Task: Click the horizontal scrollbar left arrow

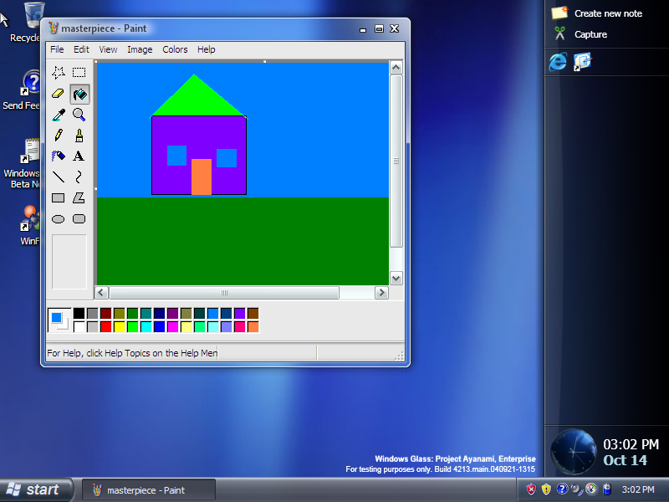Action: [x=101, y=293]
